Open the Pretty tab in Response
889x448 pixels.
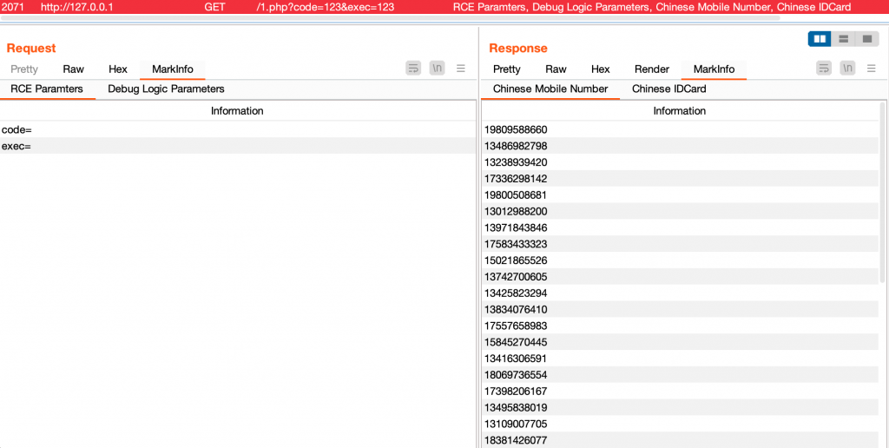click(507, 69)
